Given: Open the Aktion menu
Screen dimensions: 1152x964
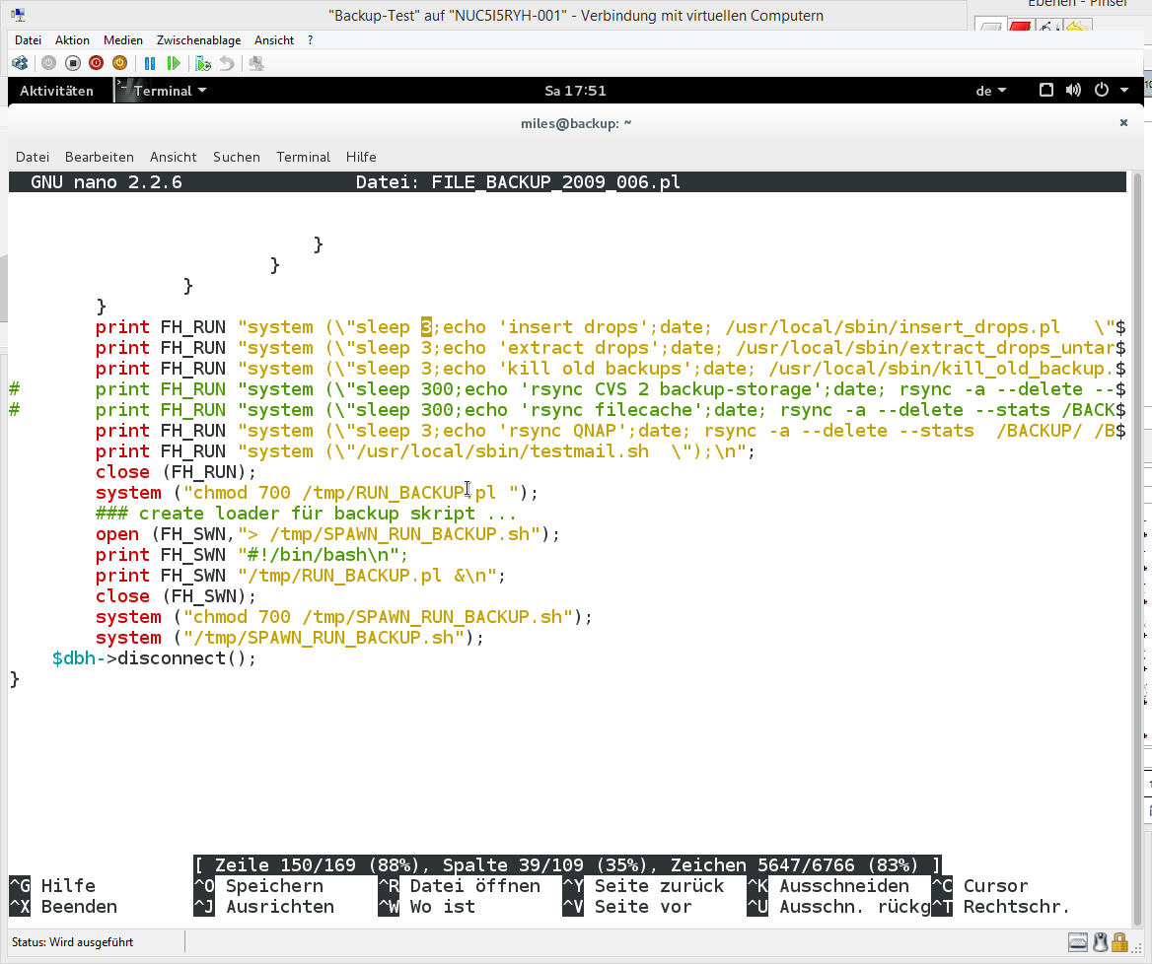Looking at the screenshot, I should click(x=72, y=40).
